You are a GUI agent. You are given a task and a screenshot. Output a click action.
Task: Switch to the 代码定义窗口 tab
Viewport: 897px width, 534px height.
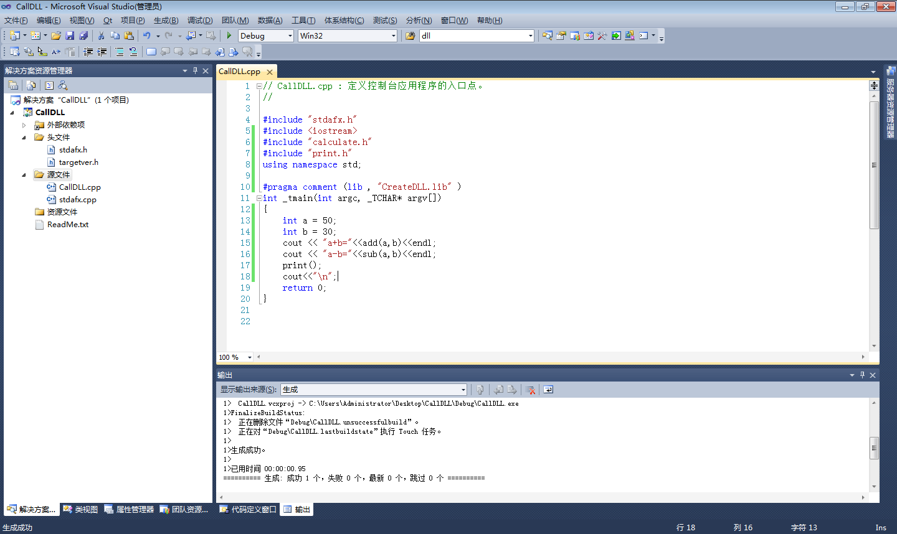(248, 509)
